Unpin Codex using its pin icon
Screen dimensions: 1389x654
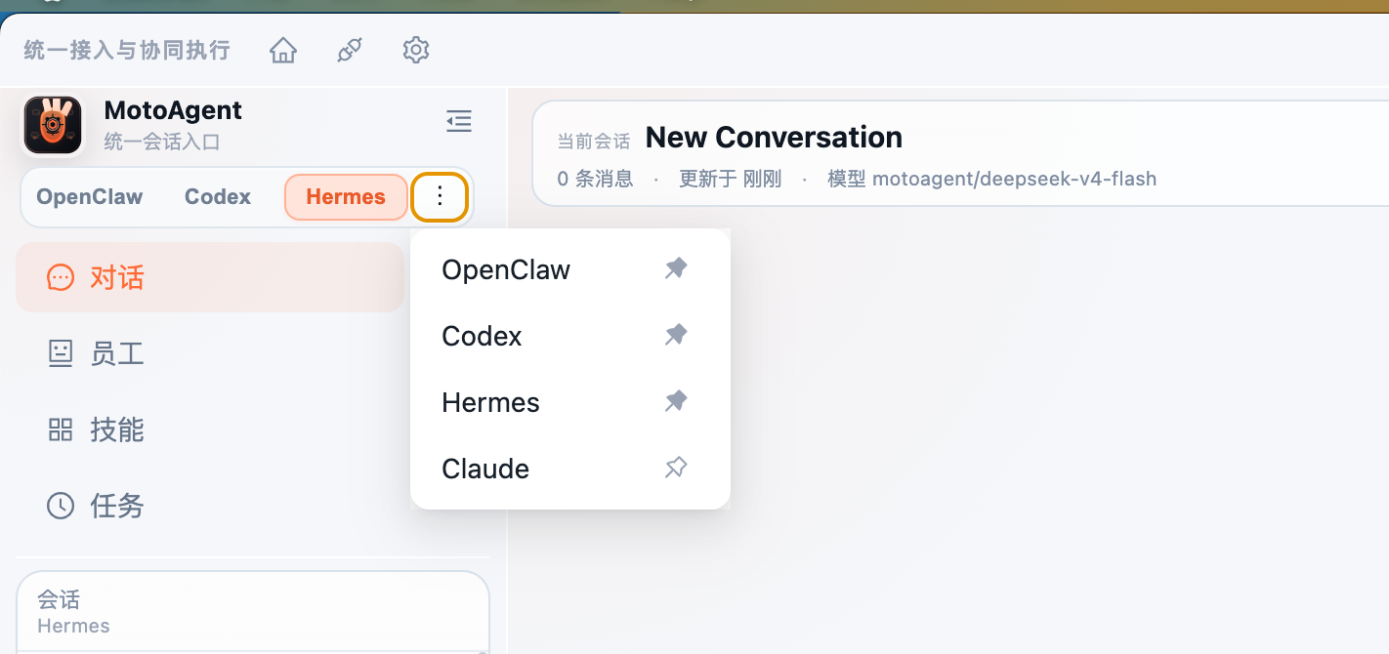676,335
